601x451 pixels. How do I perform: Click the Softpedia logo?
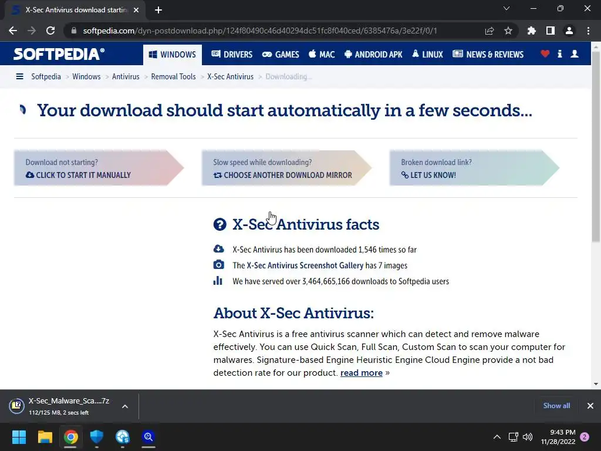tap(59, 54)
